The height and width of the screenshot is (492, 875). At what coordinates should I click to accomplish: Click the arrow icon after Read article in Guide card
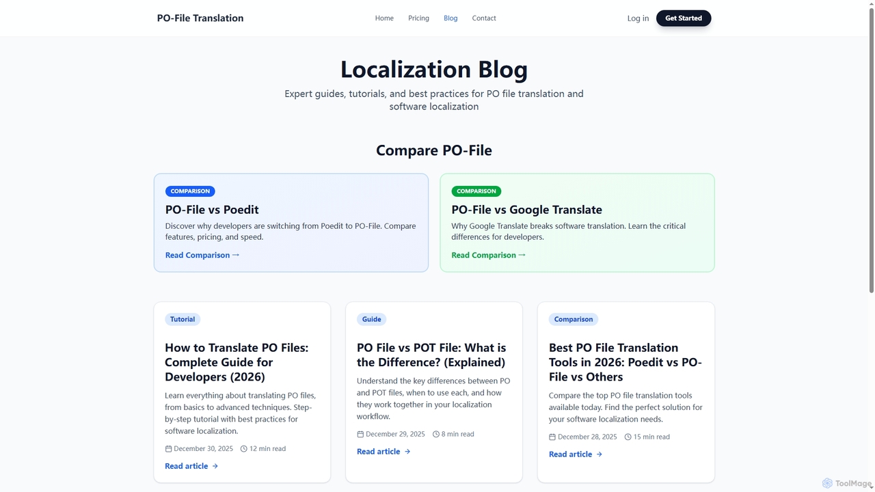(x=407, y=452)
